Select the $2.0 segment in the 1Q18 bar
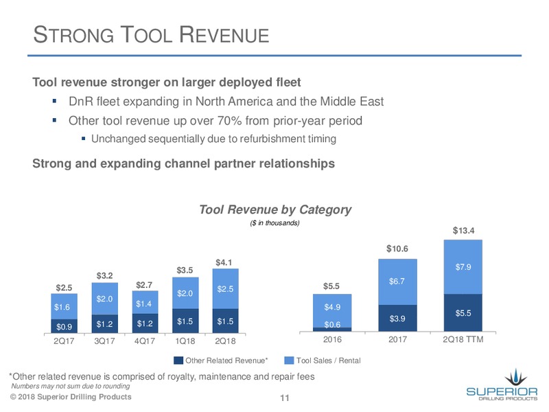 [x=185, y=293]
